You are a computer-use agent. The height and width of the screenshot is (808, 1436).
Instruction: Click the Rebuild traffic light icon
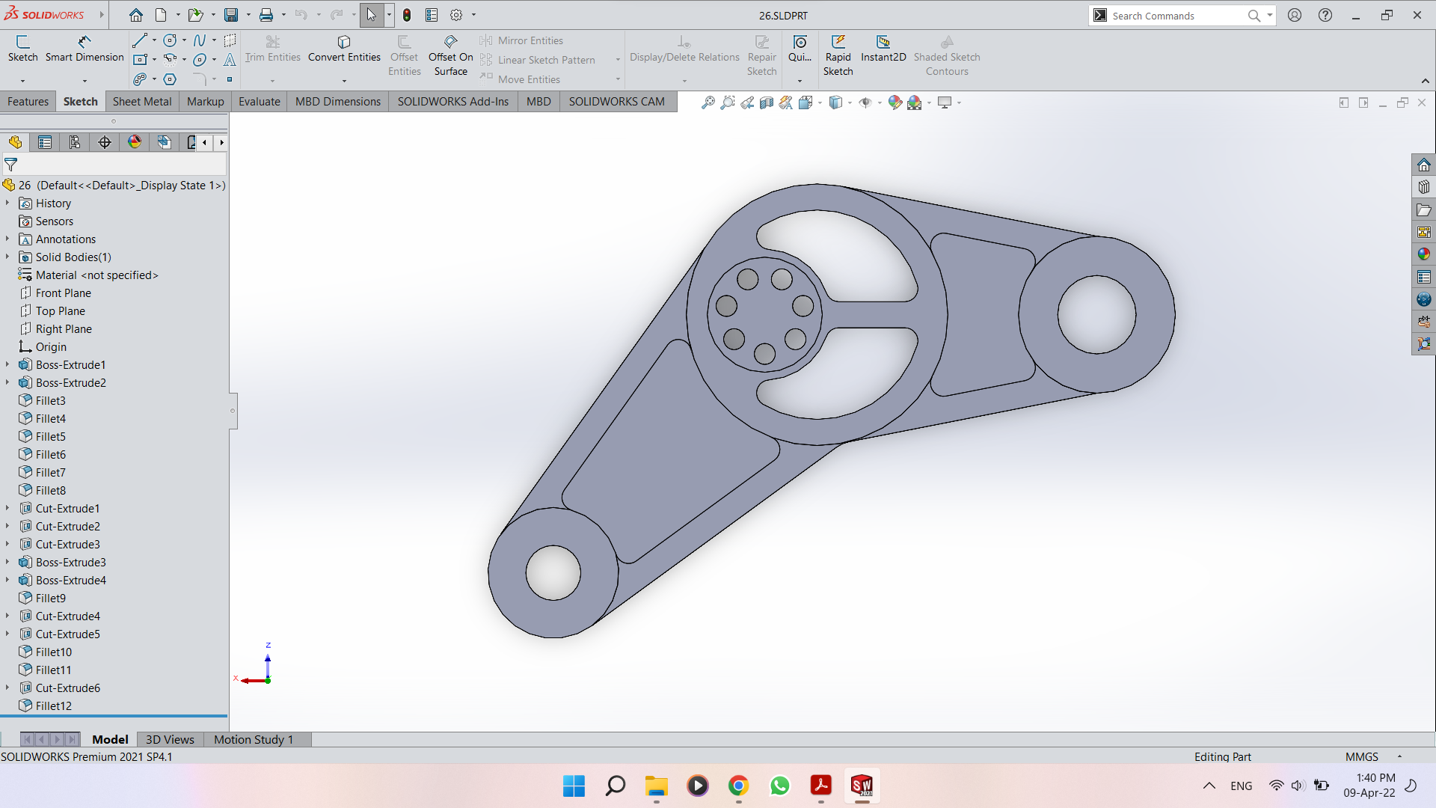point(407,15)
